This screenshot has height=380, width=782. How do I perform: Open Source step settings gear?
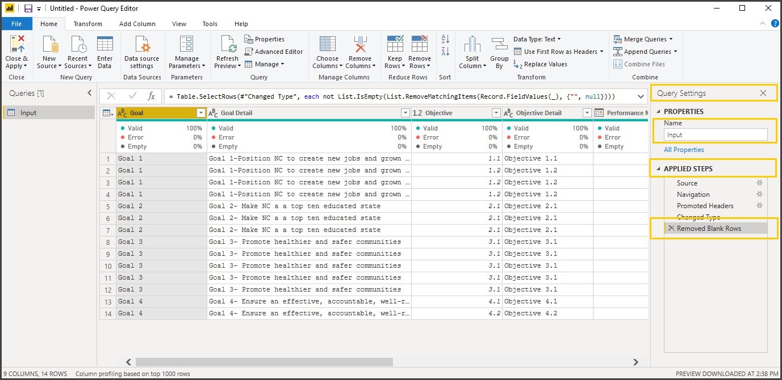point(759,183)
